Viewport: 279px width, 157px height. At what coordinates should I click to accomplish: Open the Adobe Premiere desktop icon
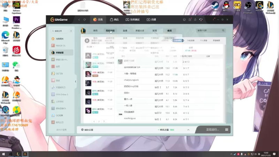[16, 22]
